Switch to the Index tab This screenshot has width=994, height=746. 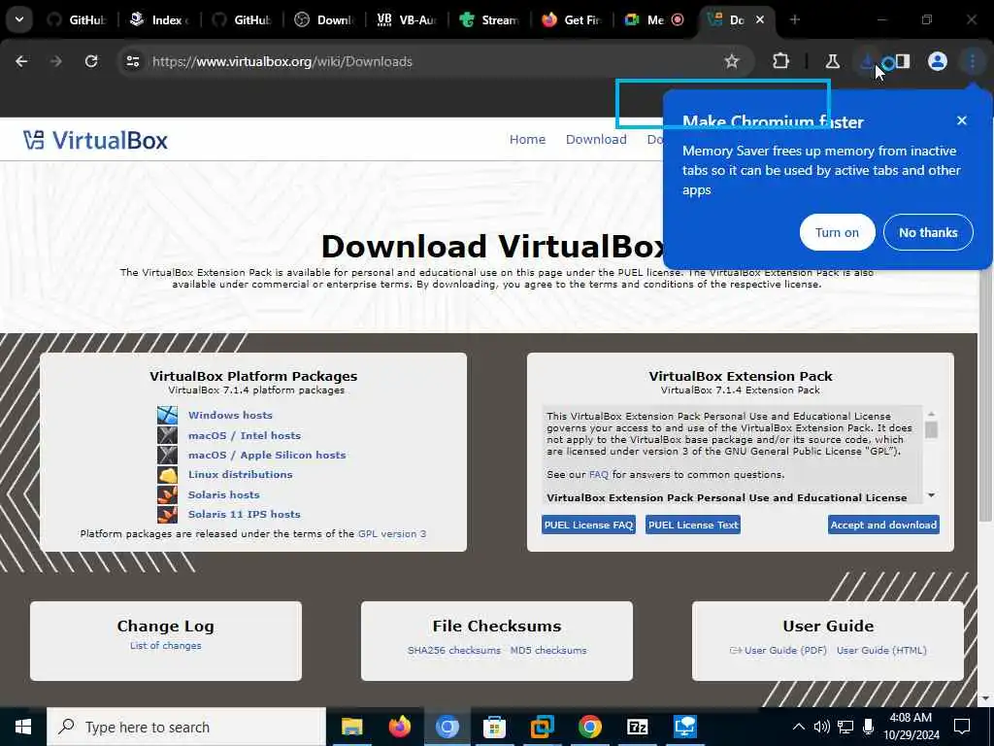point(160,19)
